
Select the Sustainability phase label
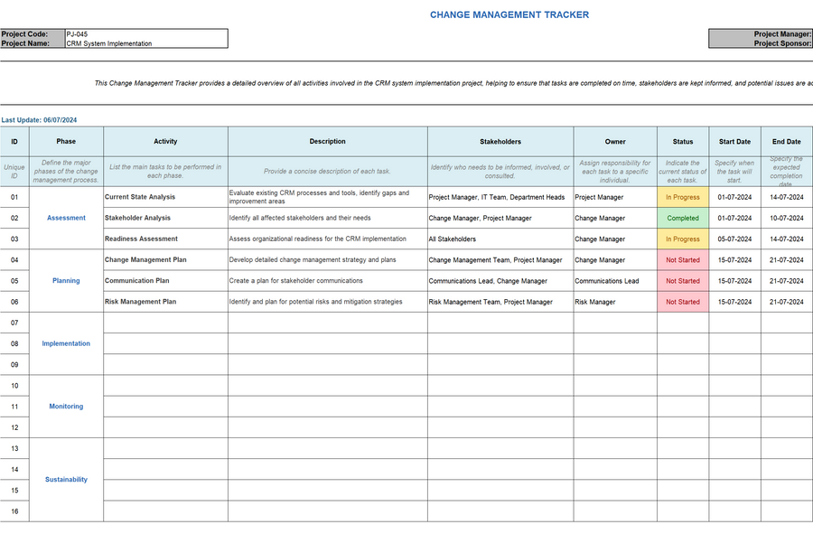click(65, 479)
